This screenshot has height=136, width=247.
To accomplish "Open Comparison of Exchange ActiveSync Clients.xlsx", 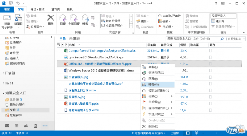I will click(102, 51).
